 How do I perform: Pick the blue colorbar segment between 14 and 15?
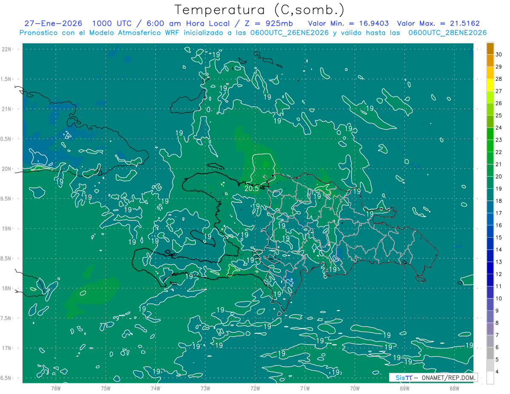tap(490, 244)
